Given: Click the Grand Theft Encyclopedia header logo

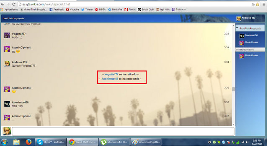Looking at the screenshot, I should [13, 18].
